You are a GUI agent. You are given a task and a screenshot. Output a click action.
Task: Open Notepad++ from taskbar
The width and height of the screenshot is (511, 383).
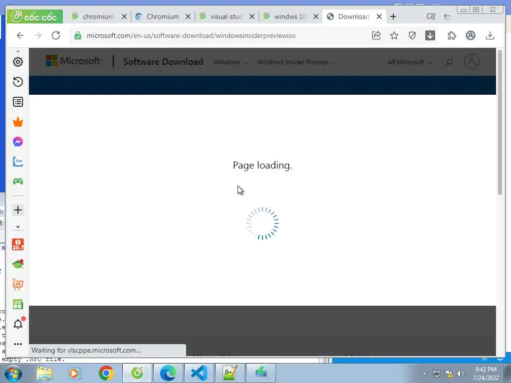[230, 373]
